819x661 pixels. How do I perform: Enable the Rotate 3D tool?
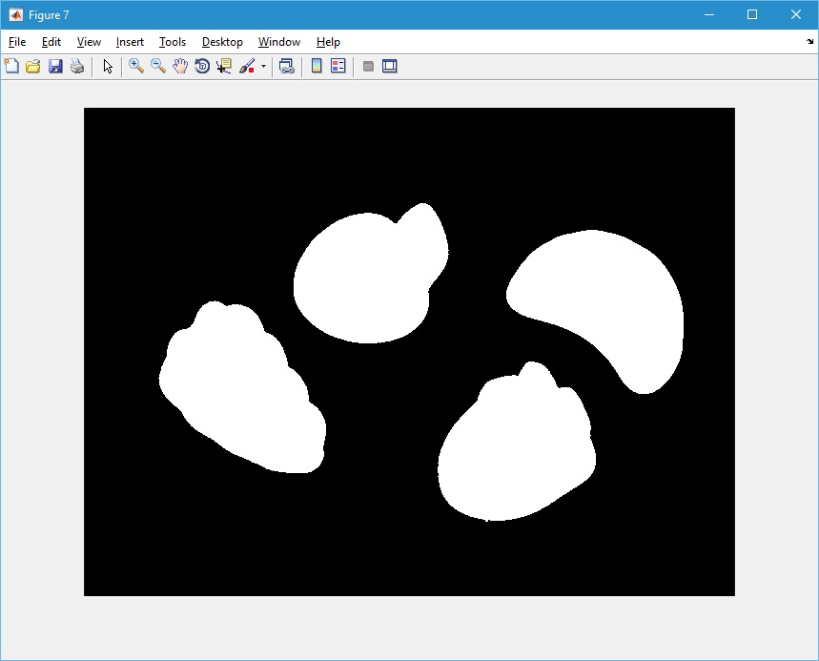pyautogui.click(x=202, y=67)
